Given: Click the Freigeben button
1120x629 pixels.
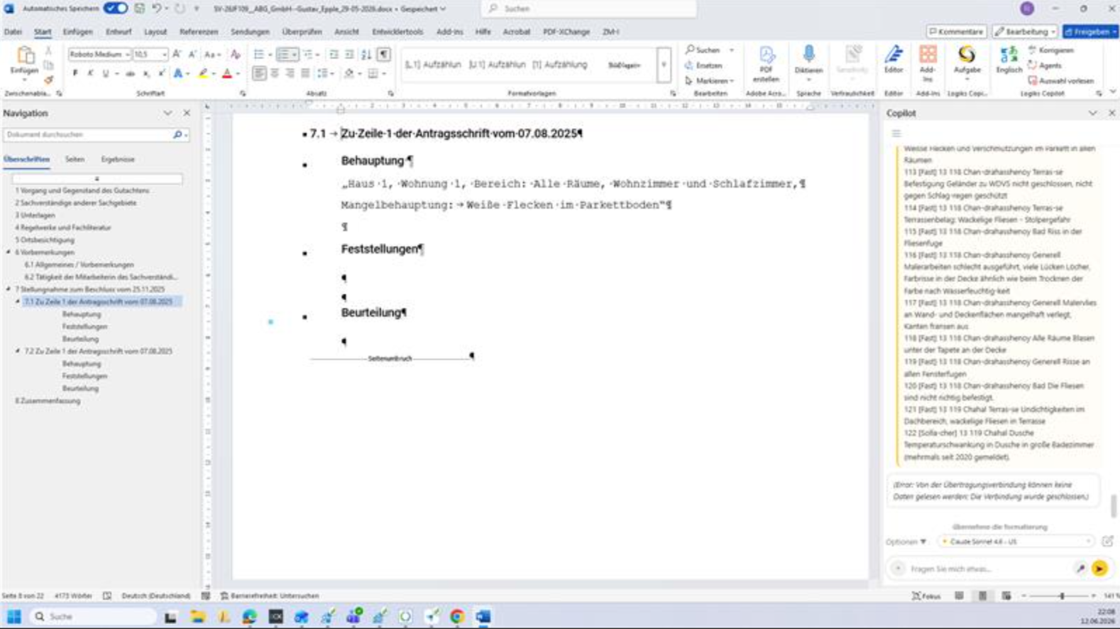Looking at the screenshot, I should pos(1090,31).
